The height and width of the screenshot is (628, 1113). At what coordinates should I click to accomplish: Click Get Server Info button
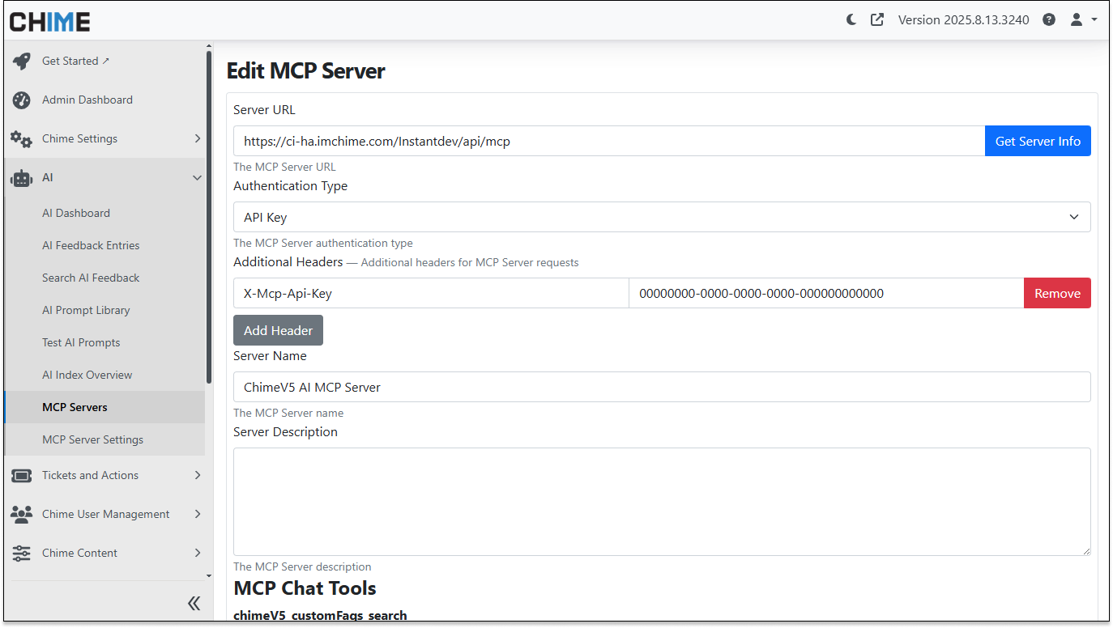click(1038, 141)
